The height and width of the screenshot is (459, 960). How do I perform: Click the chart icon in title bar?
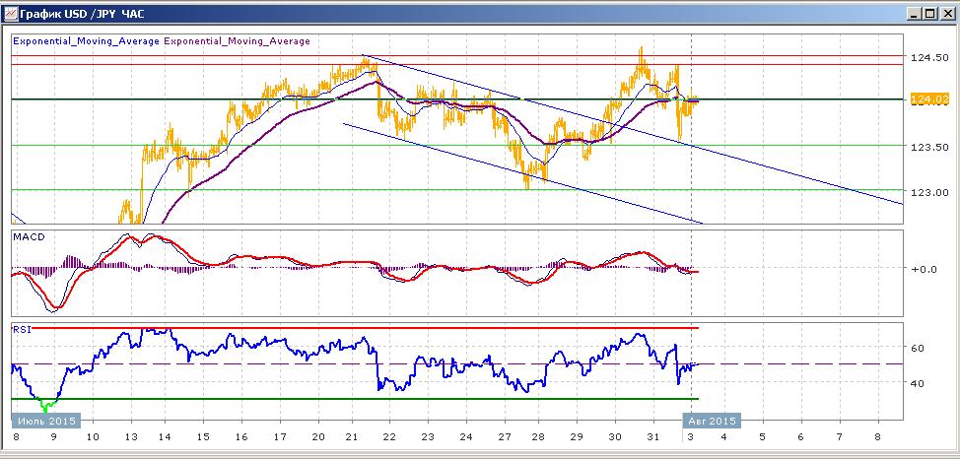(x=10, y=14)
